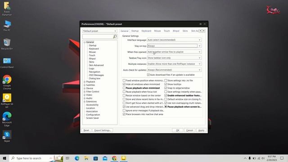
Task: Click the Preferences search input field
Action: (98, 36)
